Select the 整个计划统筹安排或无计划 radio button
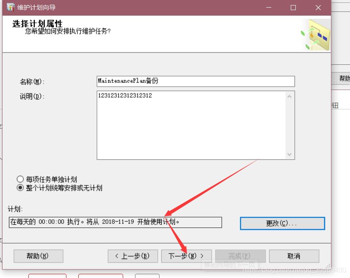 [20, 188]
